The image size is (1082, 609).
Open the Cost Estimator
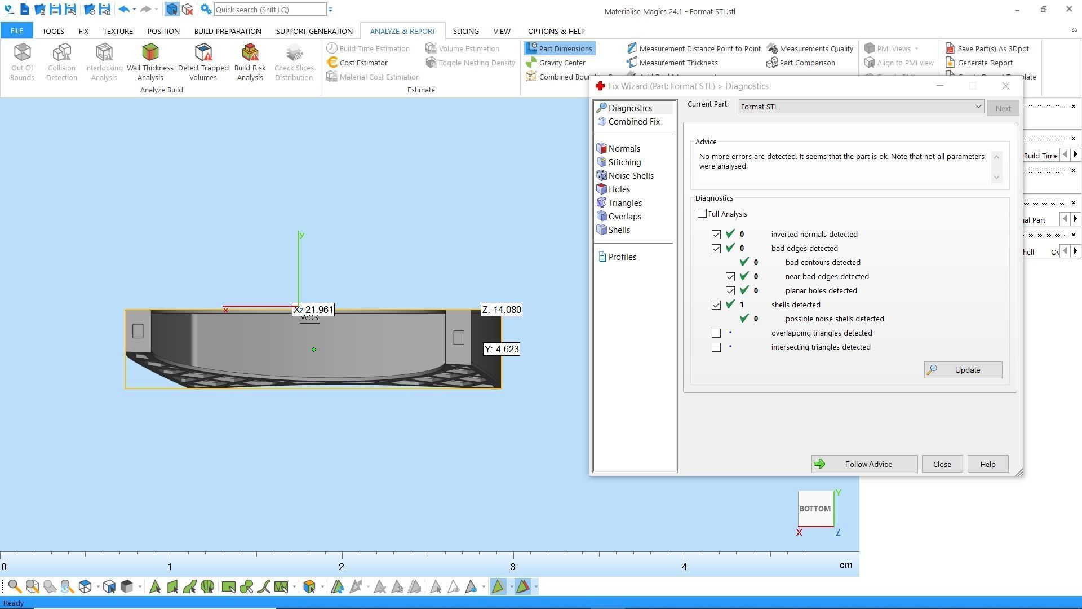[x=363, y=63]
